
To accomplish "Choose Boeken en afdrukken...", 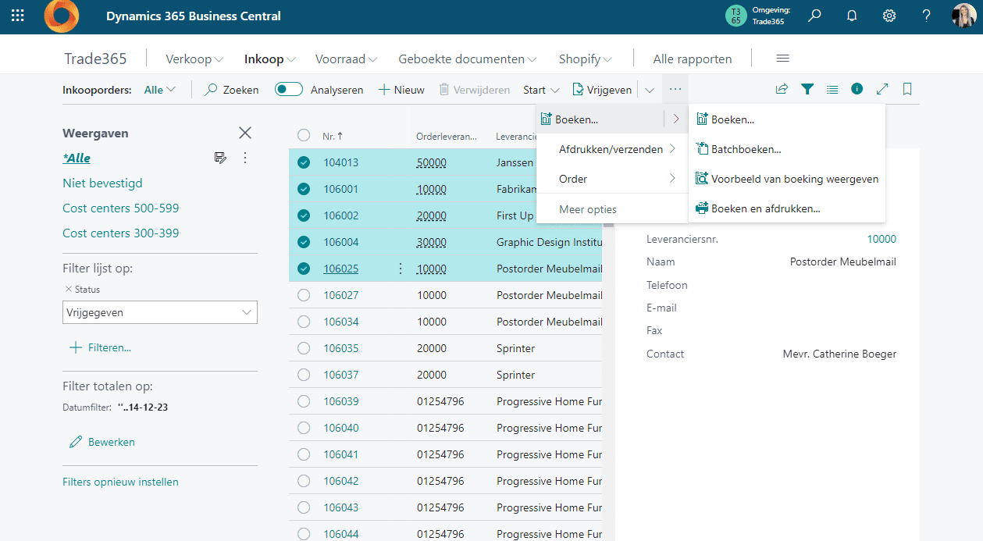I will (787, 208).
